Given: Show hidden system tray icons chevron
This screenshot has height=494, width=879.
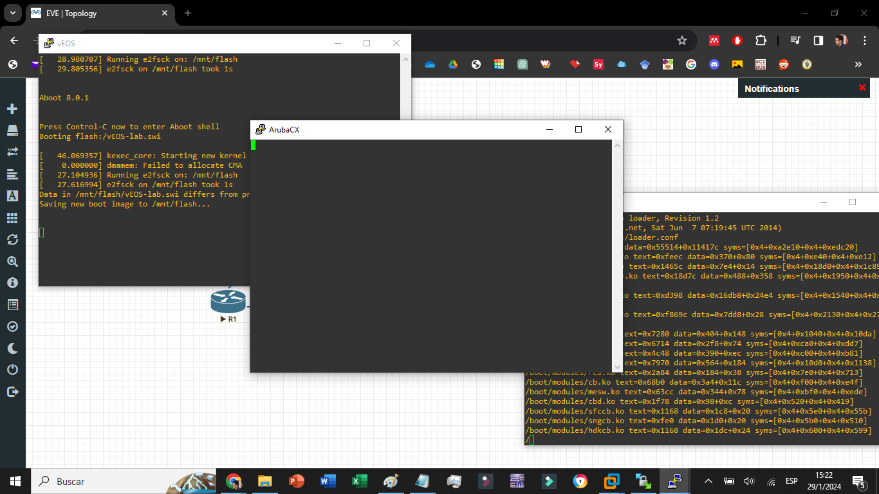Looking at the screenshot, I should (x=708, y=481).
